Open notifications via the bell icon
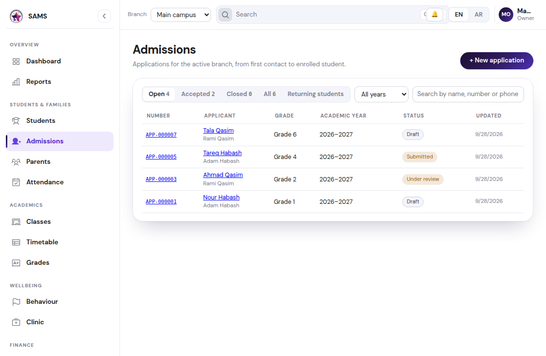Screen dimensions: 546x356 point(434,15)
